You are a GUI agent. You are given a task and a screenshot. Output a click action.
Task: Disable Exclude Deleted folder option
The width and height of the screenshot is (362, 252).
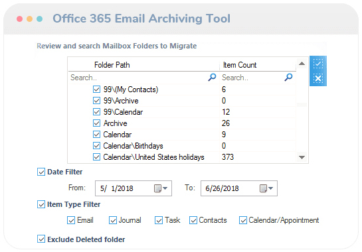pos(41,239)
